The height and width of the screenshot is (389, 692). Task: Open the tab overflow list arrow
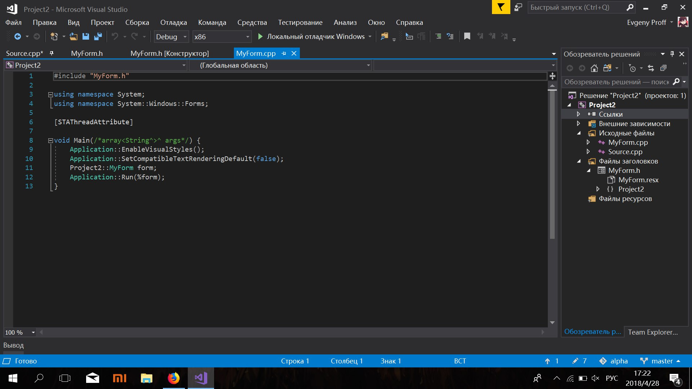[x=554, y=54]
